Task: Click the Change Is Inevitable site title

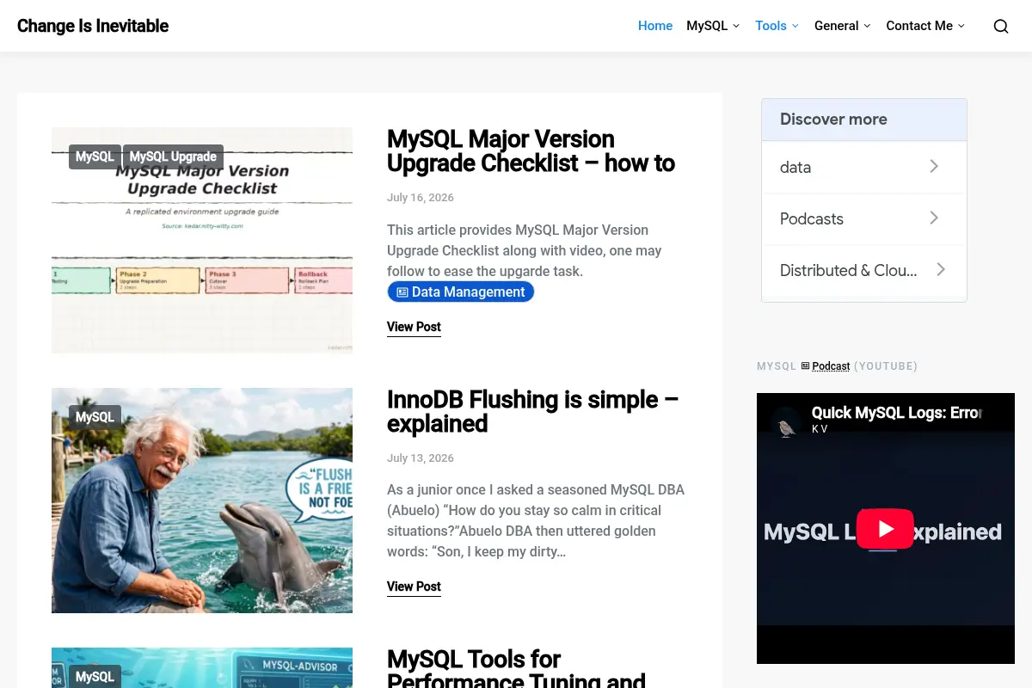Action: click(x=93, y=26)
